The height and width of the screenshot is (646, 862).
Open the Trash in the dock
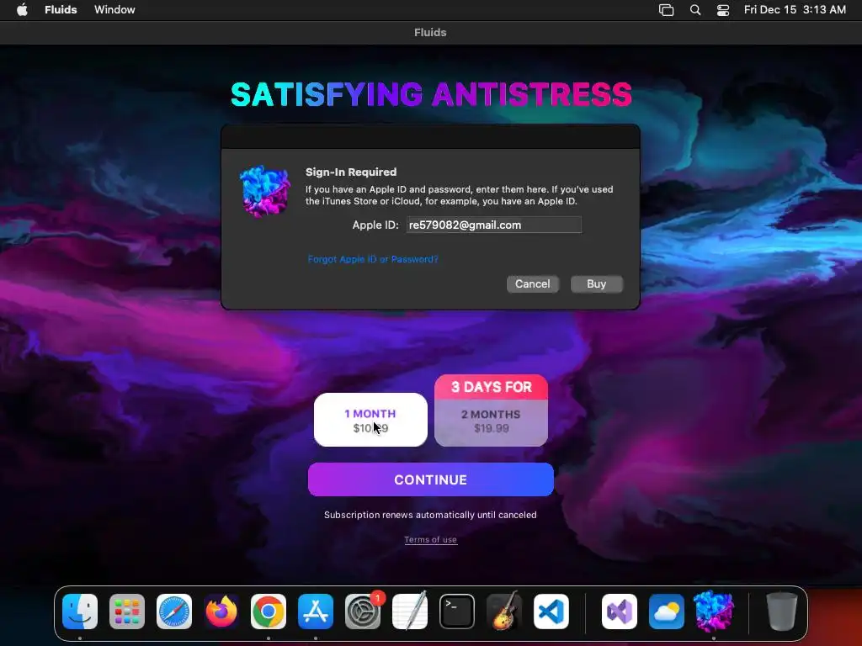click(x=782, y=612)
